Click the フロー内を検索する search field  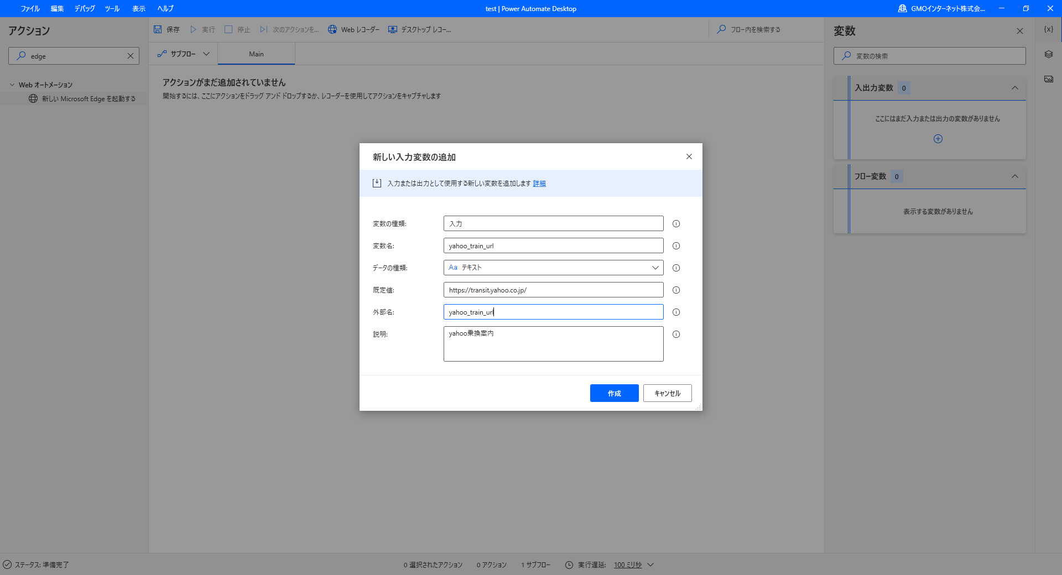766,29
